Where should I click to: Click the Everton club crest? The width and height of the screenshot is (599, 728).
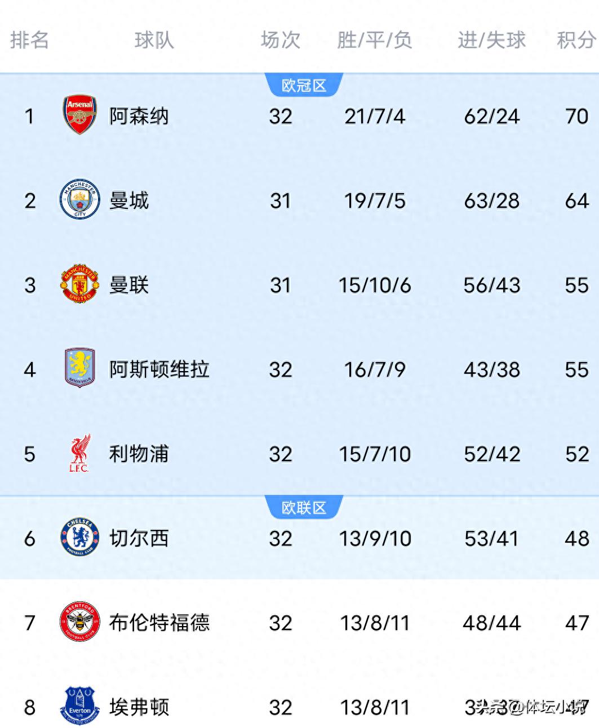(79, 706)
